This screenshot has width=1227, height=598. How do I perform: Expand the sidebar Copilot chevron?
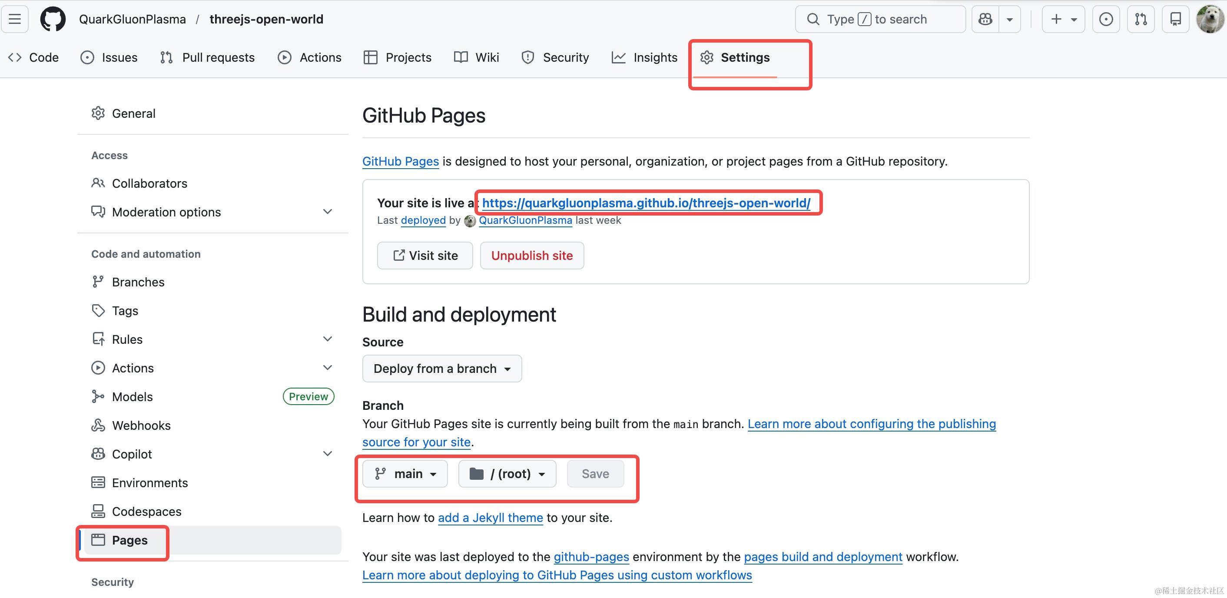click(x=328, y=453)
